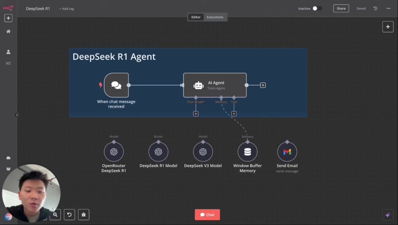Click the debug bug icon button
398x225 pixels.
pos(84,215)
